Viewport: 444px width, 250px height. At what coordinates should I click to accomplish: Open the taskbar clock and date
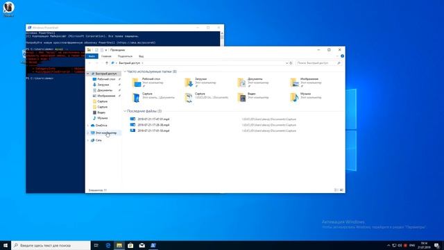[x=424, y=245]
